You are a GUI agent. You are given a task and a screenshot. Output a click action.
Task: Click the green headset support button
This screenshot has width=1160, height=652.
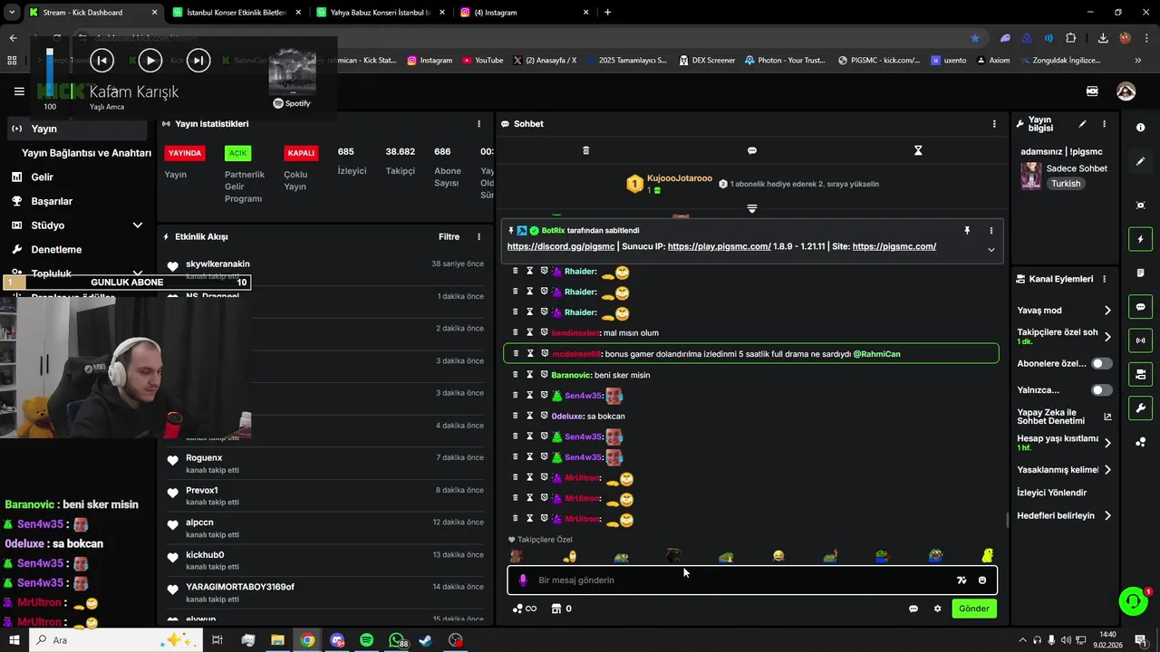(1133, 600)
